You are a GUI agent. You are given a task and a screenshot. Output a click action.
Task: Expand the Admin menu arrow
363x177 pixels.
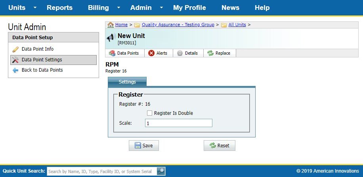click(x=161, y=8)
